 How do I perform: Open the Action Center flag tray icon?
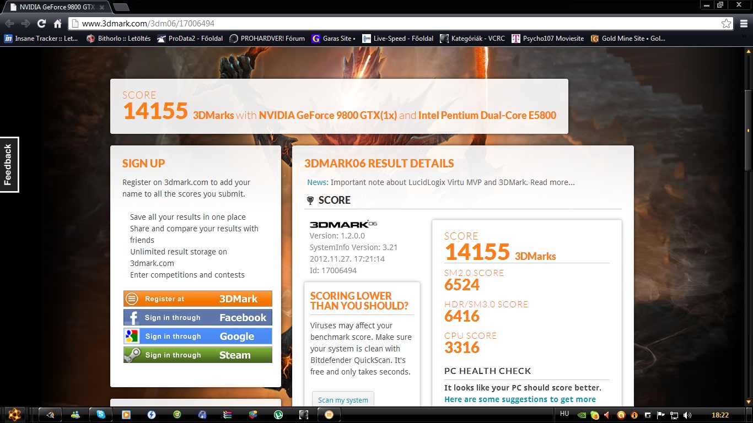coord(660,415)
